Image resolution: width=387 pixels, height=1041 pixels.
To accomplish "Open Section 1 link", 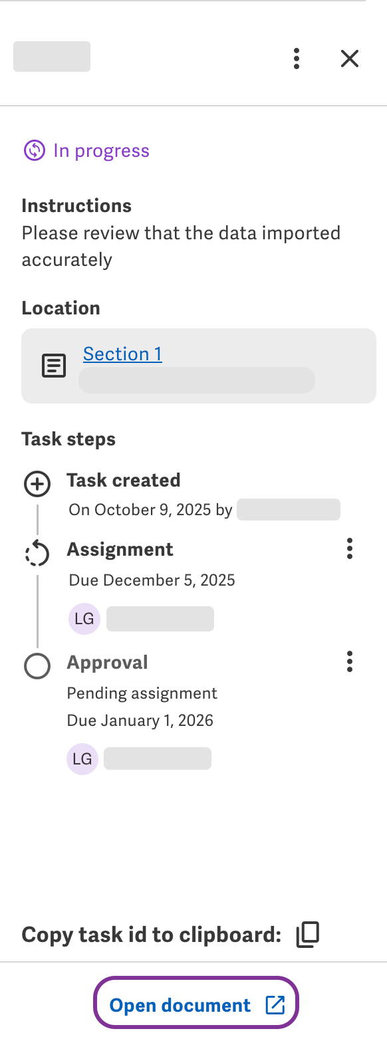I will [122, 354].
